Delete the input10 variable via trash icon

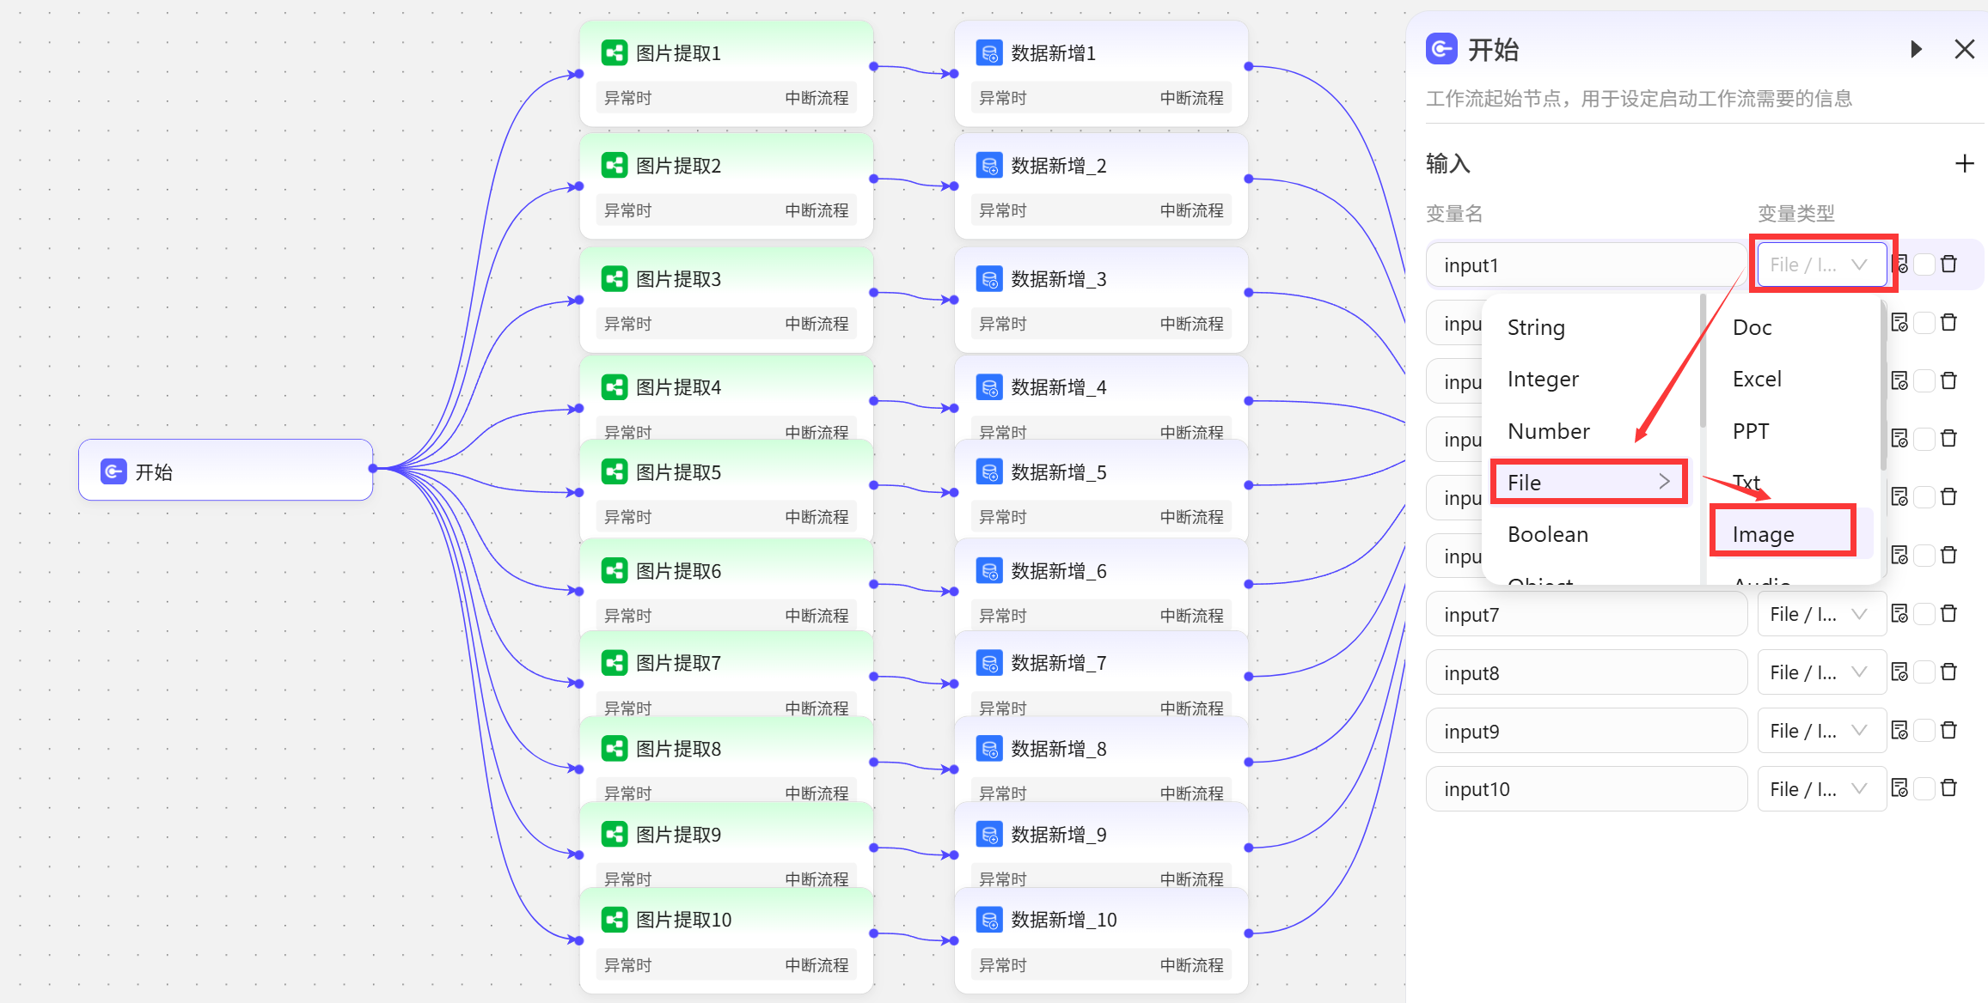point(1948,787)
